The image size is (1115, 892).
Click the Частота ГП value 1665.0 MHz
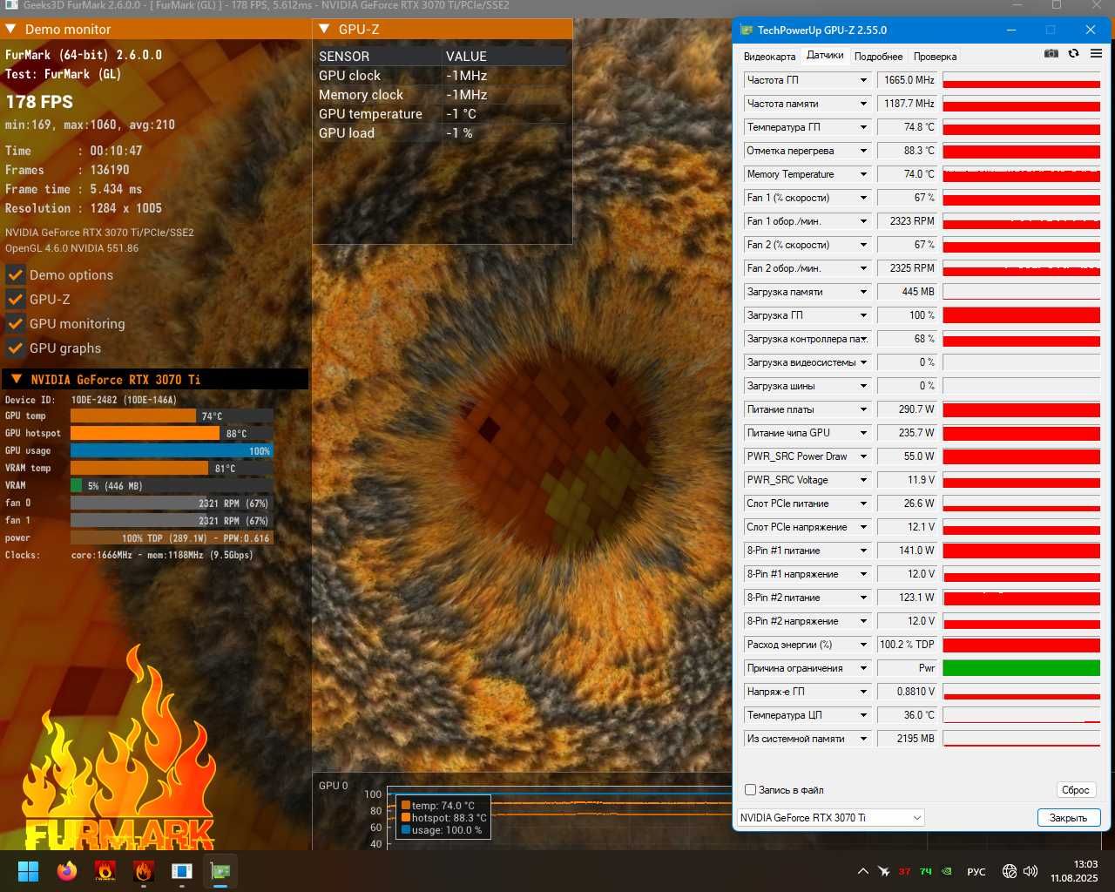(x=907, y=80)
